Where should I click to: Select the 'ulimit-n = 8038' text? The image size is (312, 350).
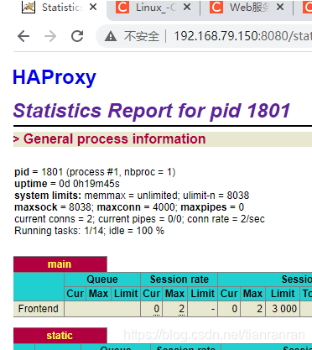tap(216, 196)
